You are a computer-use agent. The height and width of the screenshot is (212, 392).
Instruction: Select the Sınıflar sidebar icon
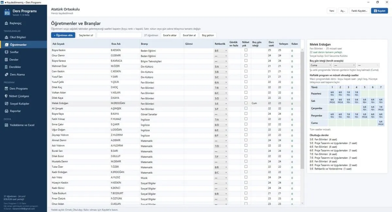point(7,52)
